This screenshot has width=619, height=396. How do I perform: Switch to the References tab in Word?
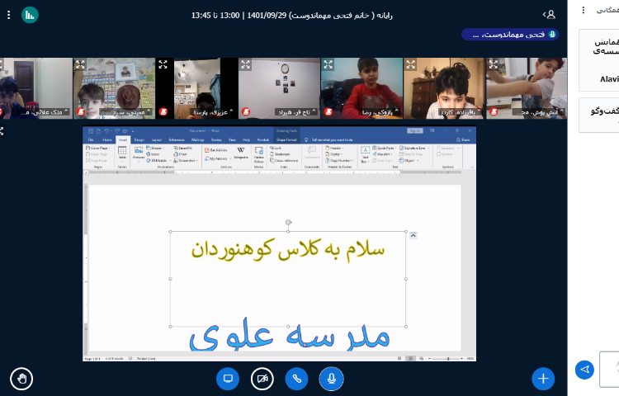(x=177, y=140)
